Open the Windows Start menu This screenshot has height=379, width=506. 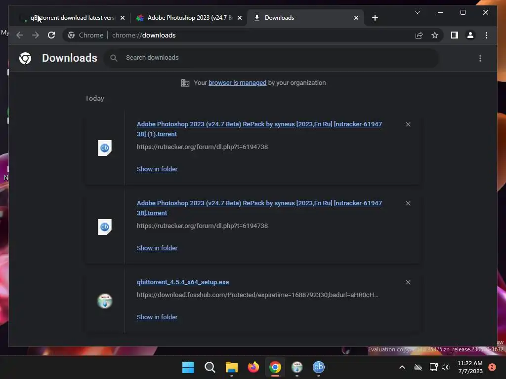(x=188, y=367)
